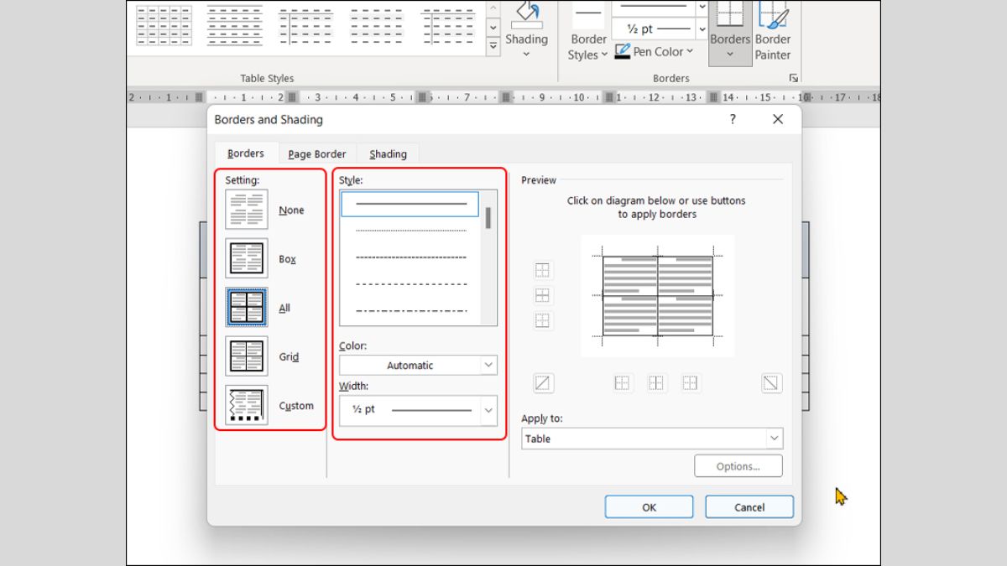Screen dimensions: 1007x566
Task: Choose the Box border setting
Action: (247, 258)
